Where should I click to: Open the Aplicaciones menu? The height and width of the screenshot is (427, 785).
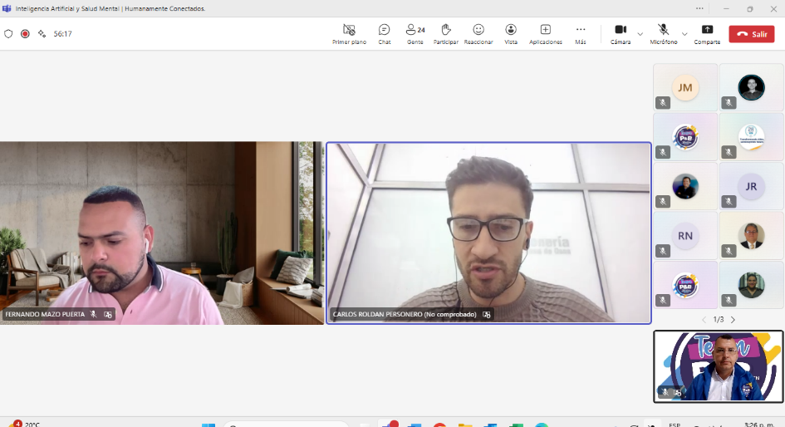pyautogui.click(x=545, y=33)
